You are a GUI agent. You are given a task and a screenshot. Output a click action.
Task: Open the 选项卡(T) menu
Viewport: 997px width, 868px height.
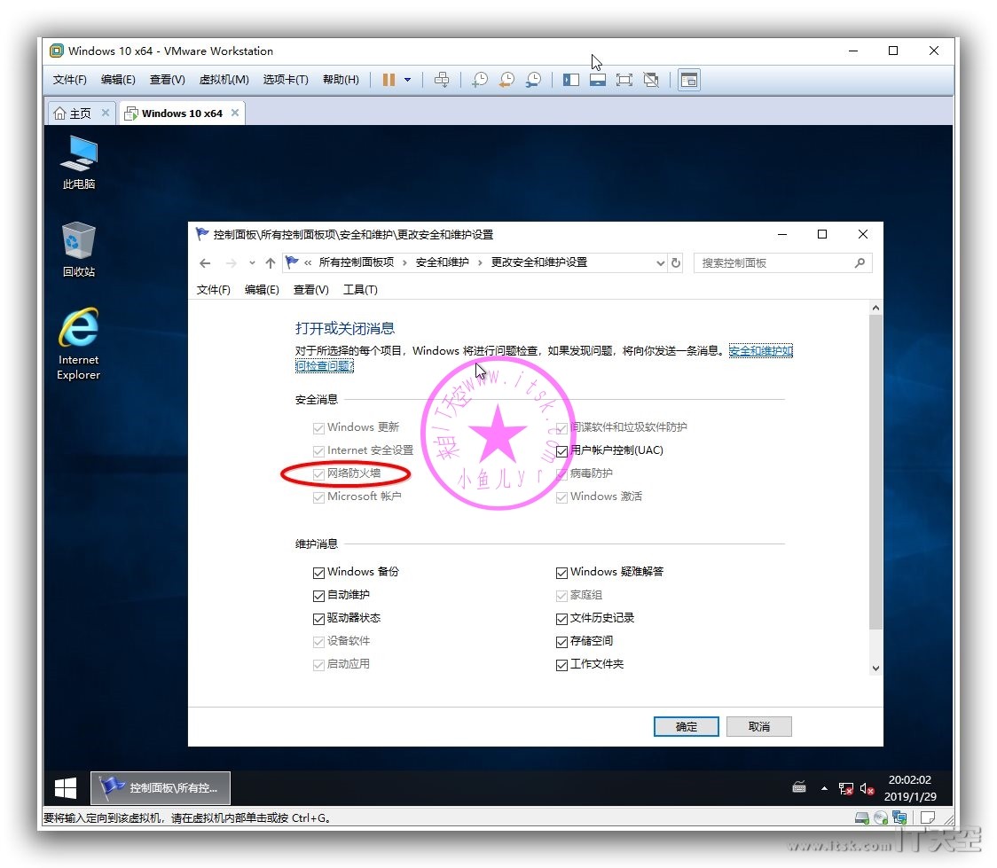click(286, 80)
